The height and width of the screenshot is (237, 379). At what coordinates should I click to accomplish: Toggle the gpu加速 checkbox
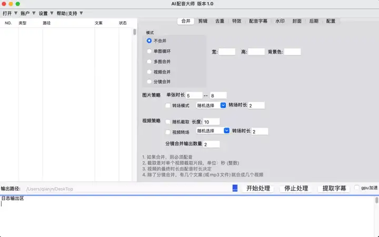click(357, 187)
